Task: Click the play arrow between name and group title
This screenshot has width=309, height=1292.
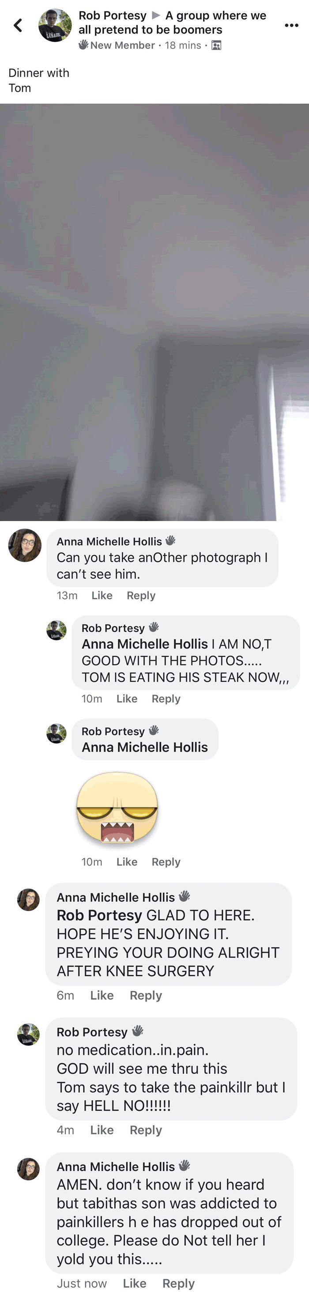Action: click(x=155, y=15)
